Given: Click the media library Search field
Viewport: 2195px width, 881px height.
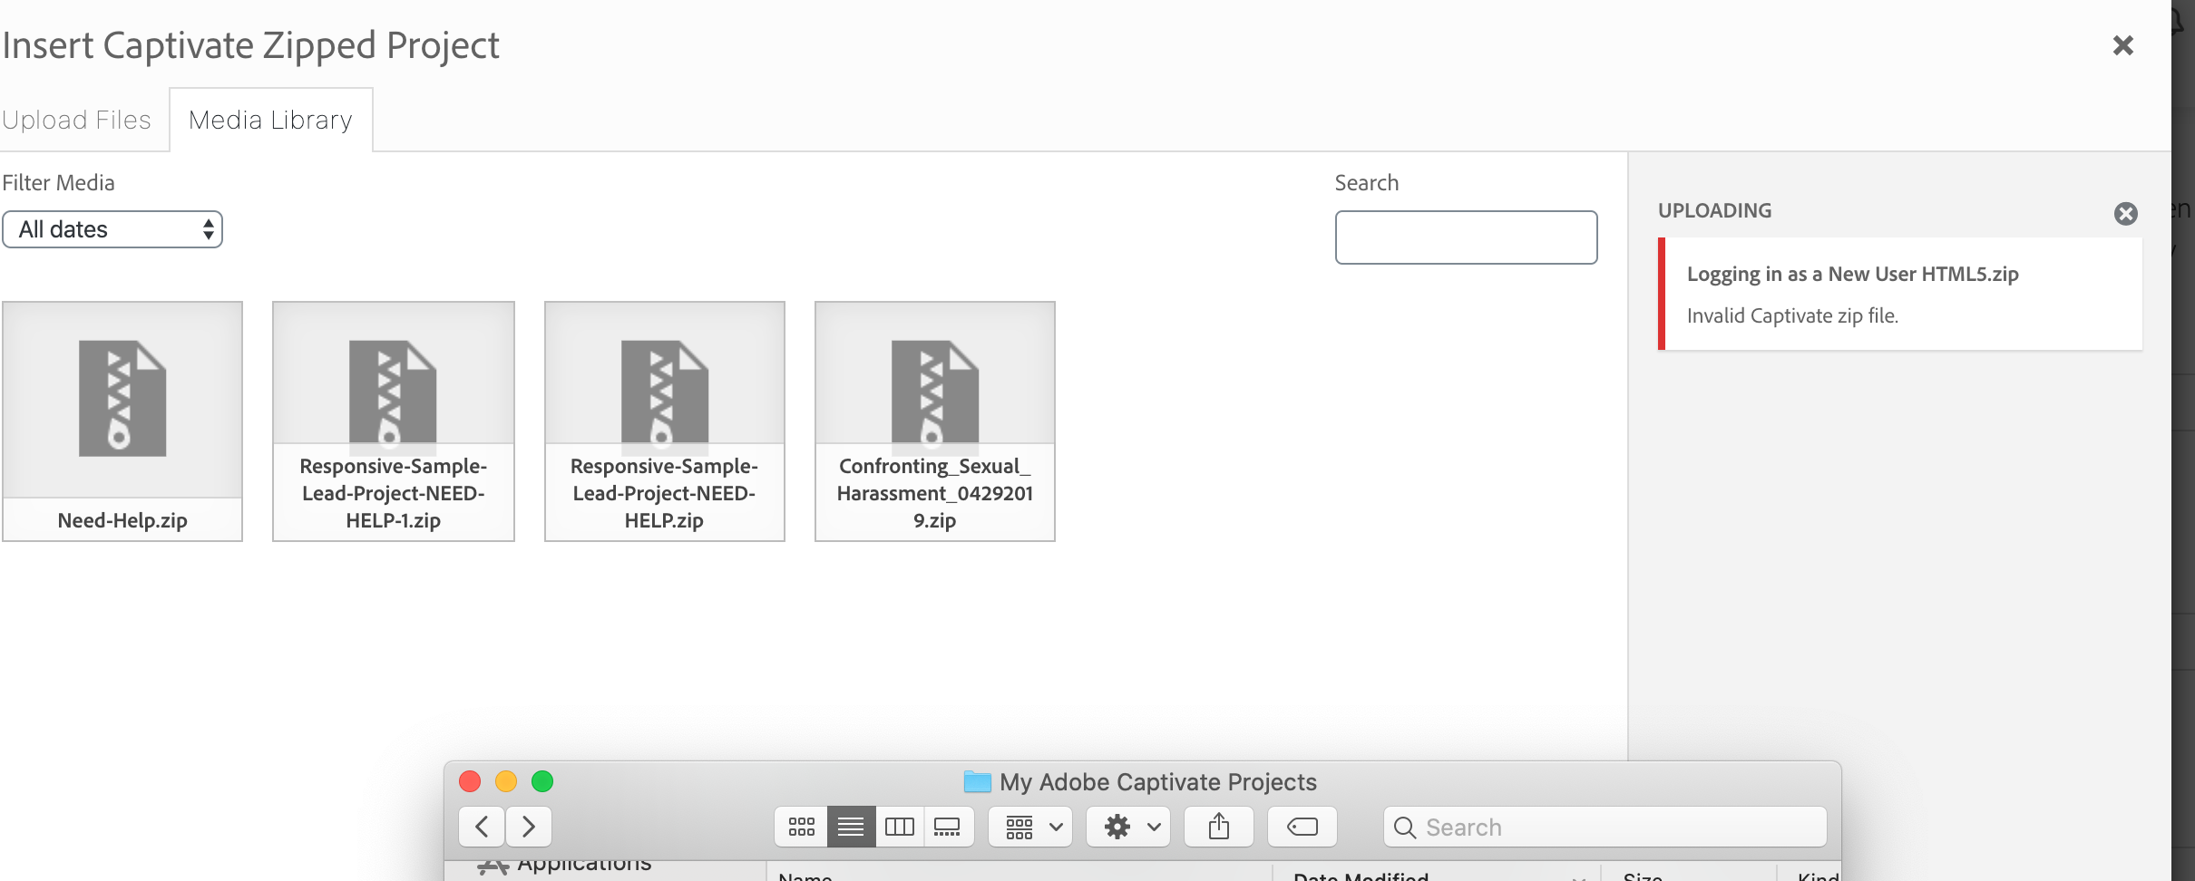Looking at the screenshot, I should pyautogui.click(x=1466, y=237).
